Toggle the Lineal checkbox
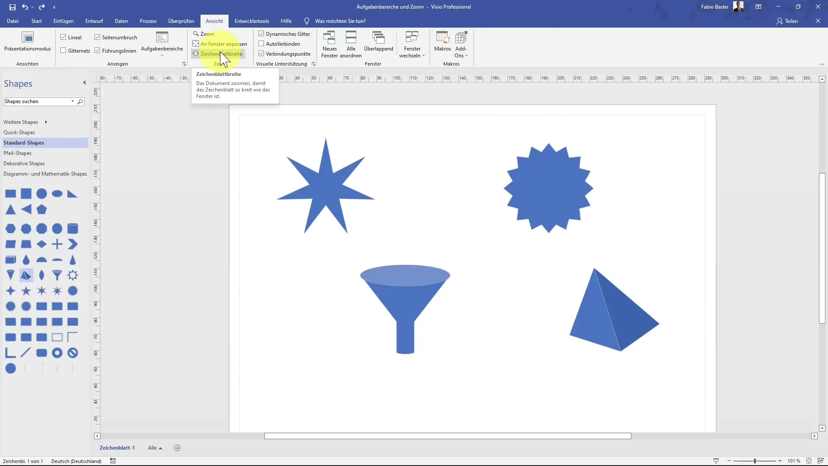The image size is (828, 466). pos(63,37)
